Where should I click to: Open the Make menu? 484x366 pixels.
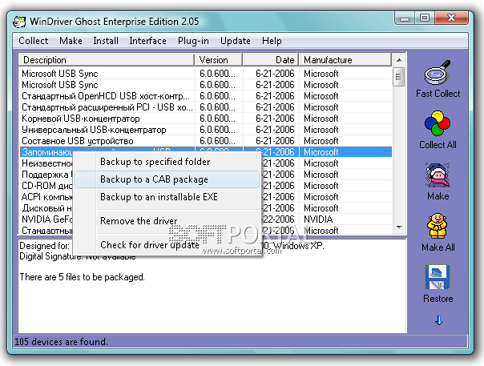pyautogui.click(x=71, y=41)
